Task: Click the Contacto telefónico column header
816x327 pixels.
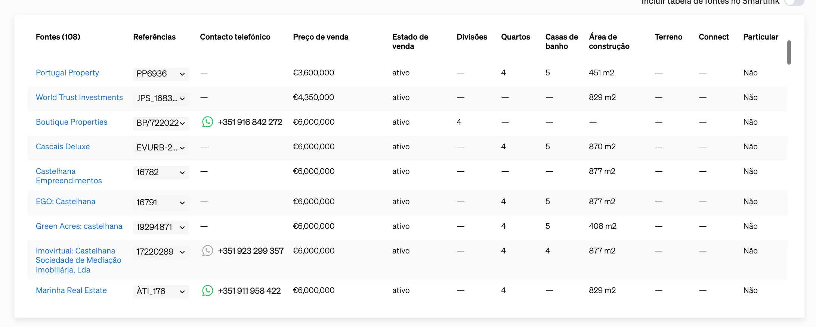Action: pos(235,37)
